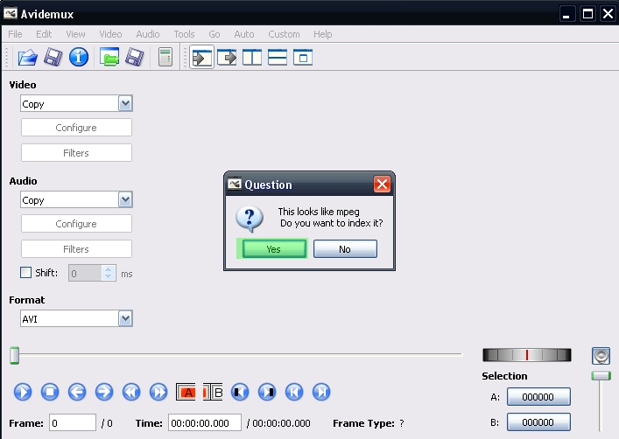Select the output preview mode icon
The height and width of the screenshot is (439, 619).
(x=227, y=58)
